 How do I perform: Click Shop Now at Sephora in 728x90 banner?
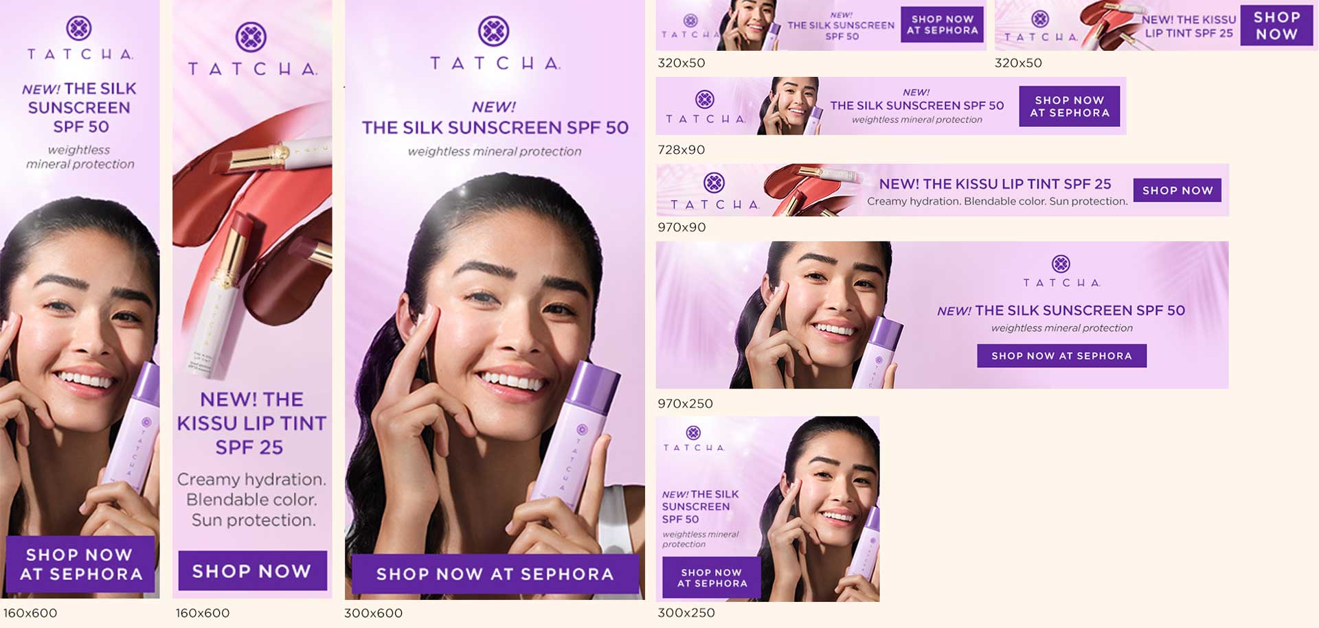pyautogui.click(x=1070, y=106)
